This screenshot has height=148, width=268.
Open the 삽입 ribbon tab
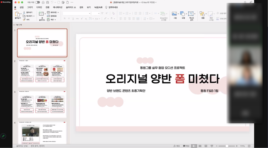click(22, 7)
